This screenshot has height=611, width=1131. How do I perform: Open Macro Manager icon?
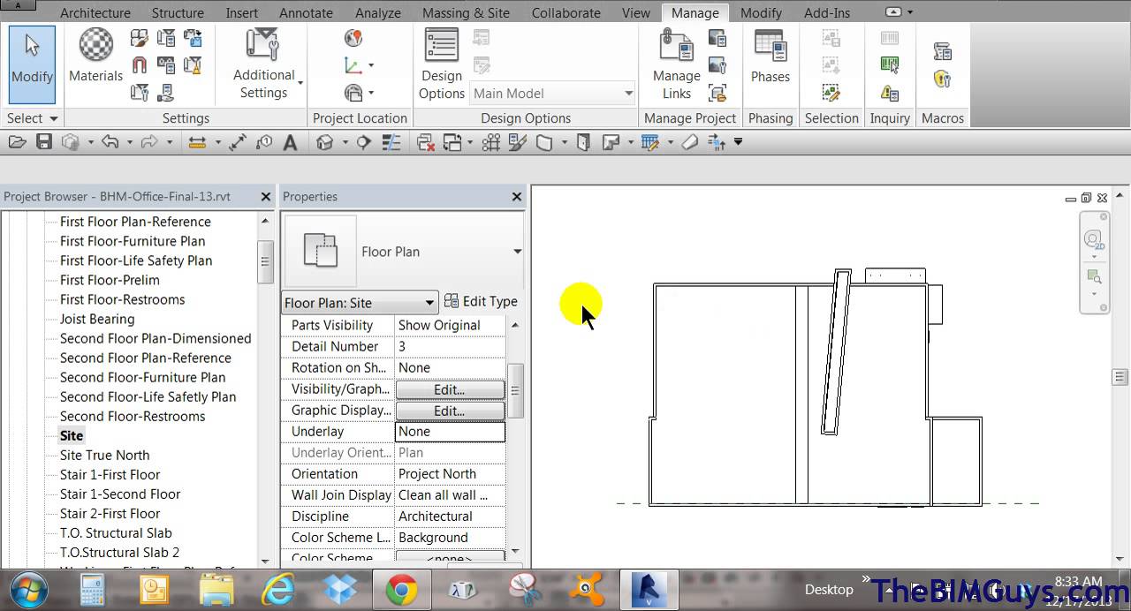coord(943,51)
